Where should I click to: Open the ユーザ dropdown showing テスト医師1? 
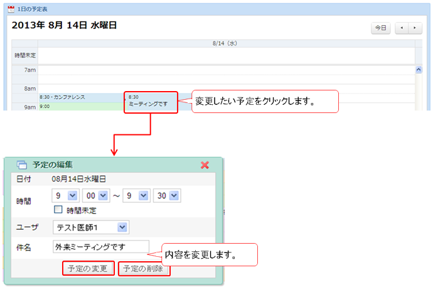pos(122,227)
